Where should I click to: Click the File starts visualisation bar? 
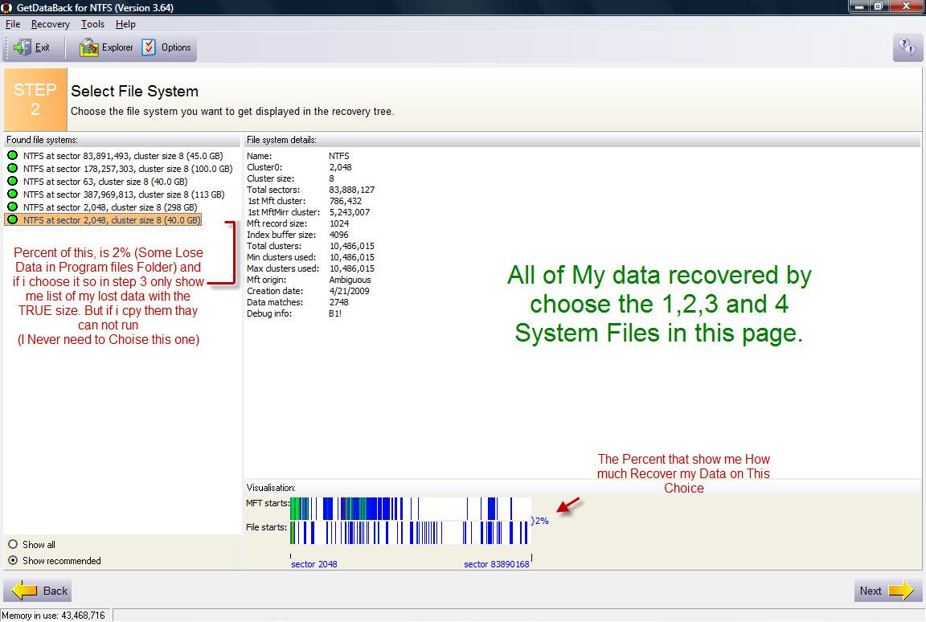point(411,532)
